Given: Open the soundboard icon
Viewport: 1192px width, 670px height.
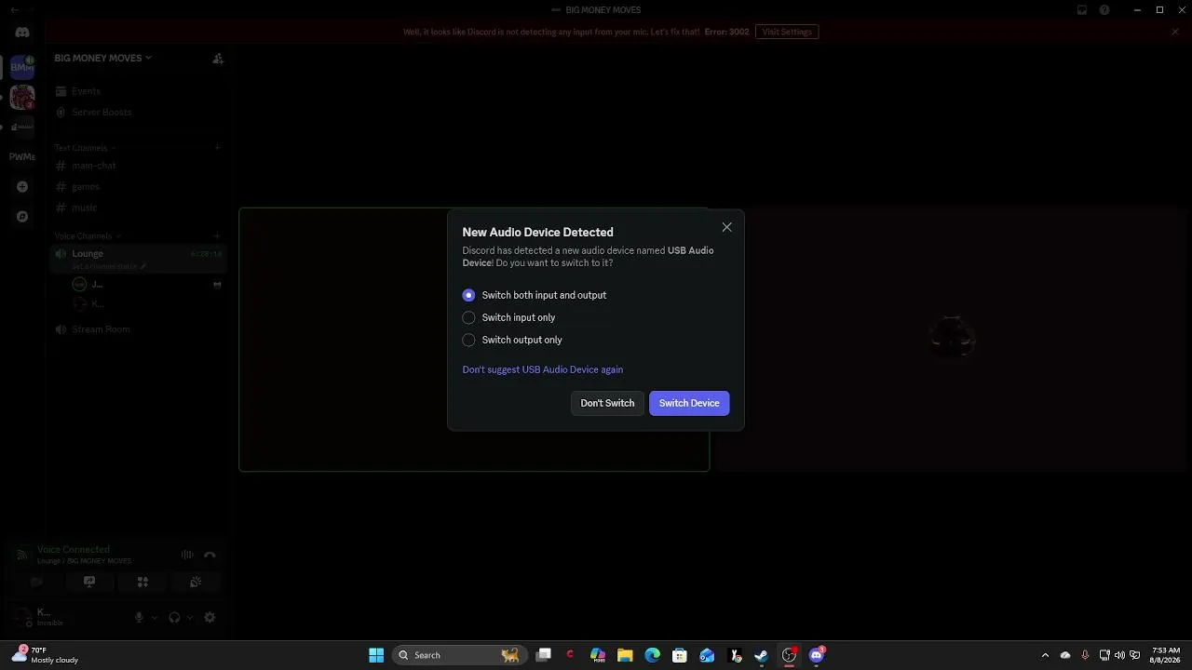Looking at the screenshot, I should [x=196, y=583].
